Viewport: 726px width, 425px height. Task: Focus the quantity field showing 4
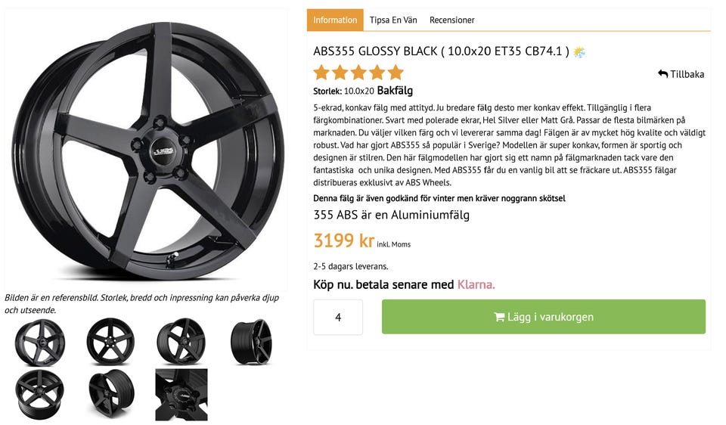[338, 317]
